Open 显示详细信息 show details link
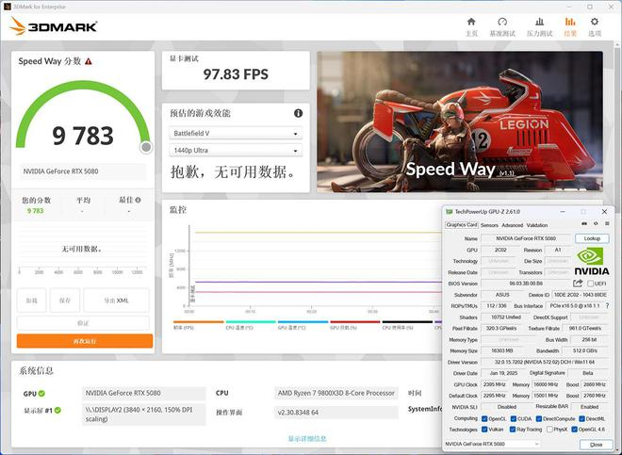The height and width of the screenshot is (455, 622). pos(307,438)
